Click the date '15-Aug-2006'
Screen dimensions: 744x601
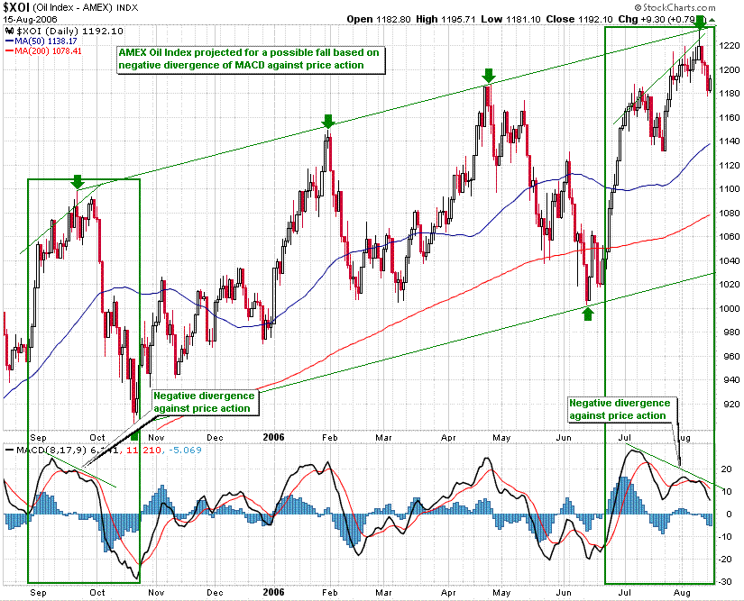31,20
